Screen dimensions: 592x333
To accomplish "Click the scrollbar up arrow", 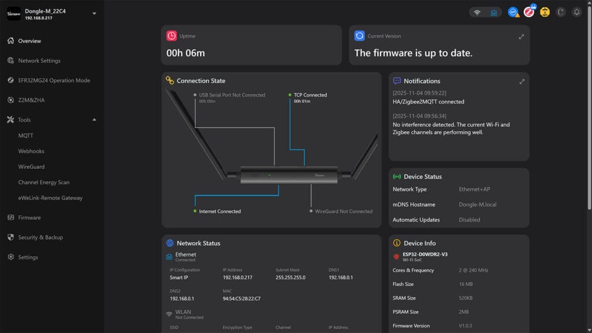I will [589, 3].
